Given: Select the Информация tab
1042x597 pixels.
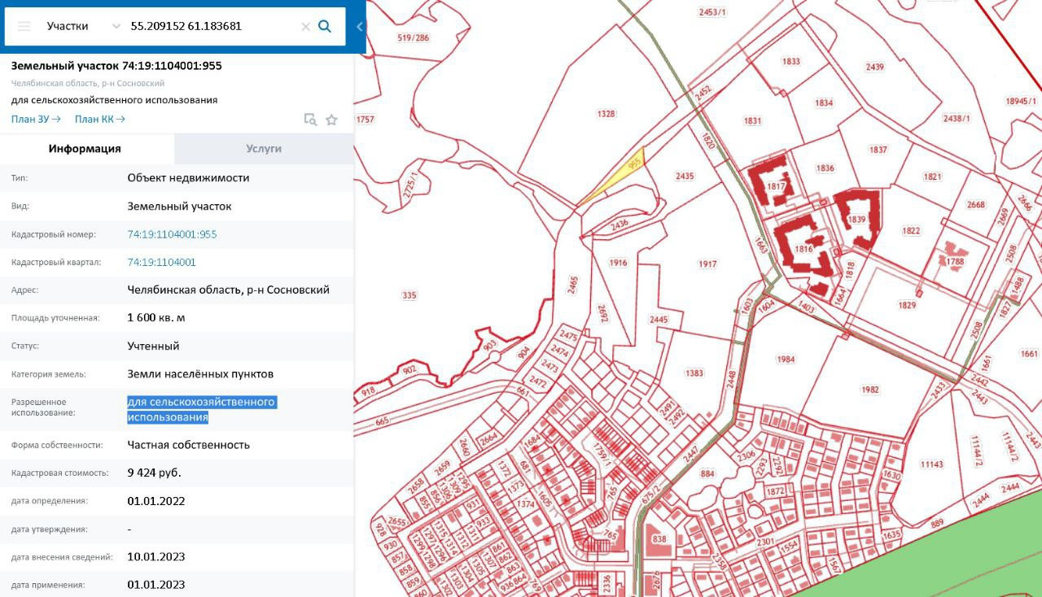Looking at the screenshot, I should click(85, 149).
